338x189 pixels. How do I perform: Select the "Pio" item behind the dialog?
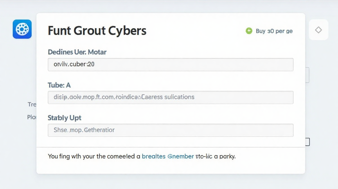coord(32,117)
